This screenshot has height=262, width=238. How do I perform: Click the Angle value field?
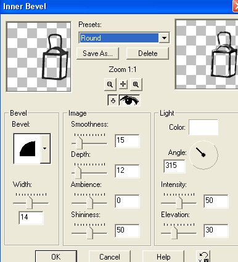tap(174, 165)
